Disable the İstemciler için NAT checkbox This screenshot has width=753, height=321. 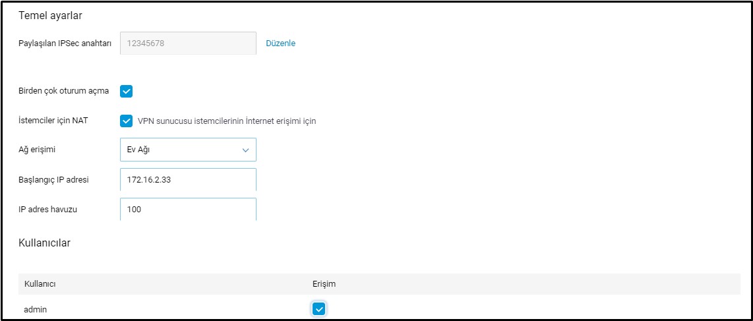pyautogui.click(x=127, y=121)
